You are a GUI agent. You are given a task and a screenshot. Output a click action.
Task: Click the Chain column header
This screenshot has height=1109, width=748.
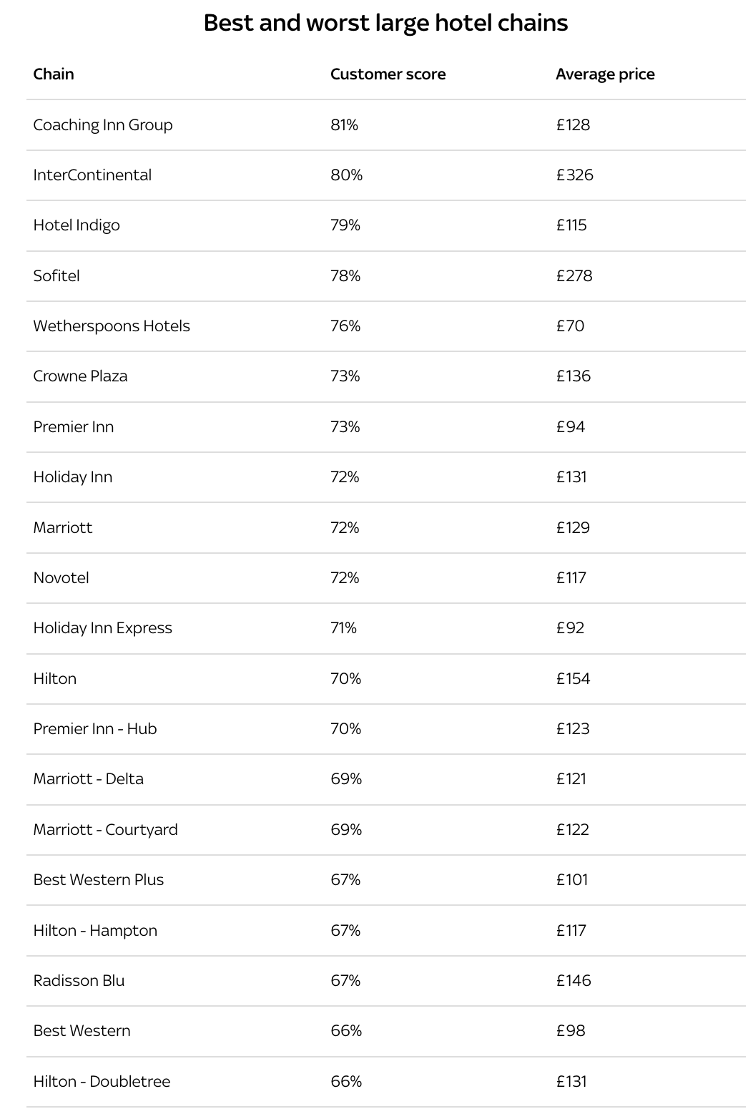pyautogui.click(x=54, y=74)
